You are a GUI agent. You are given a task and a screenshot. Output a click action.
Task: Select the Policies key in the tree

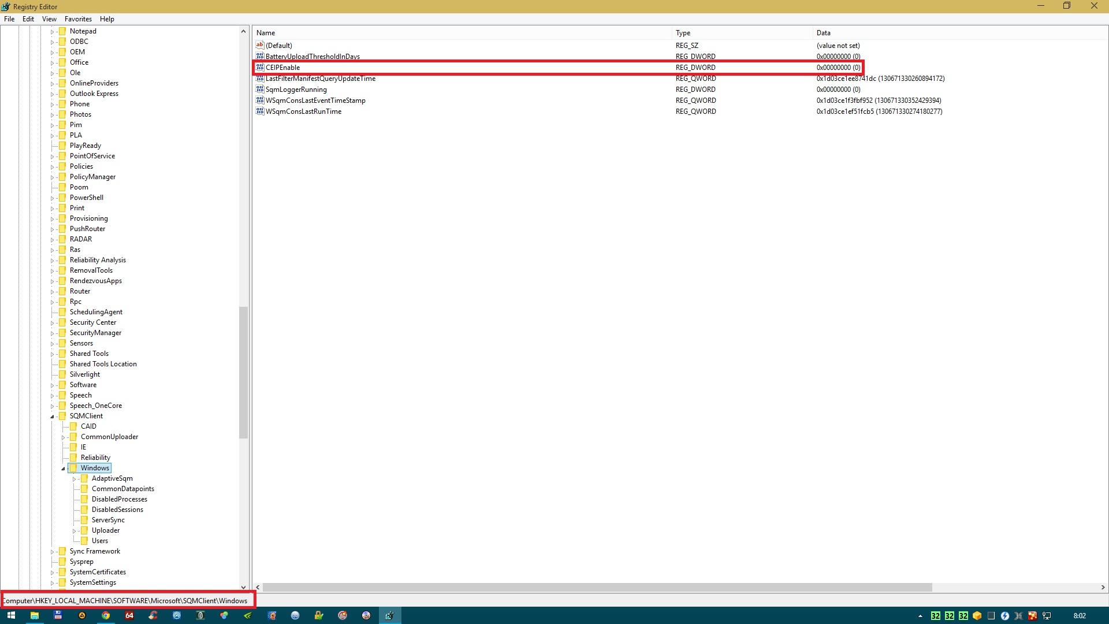(x=81, y=166)
